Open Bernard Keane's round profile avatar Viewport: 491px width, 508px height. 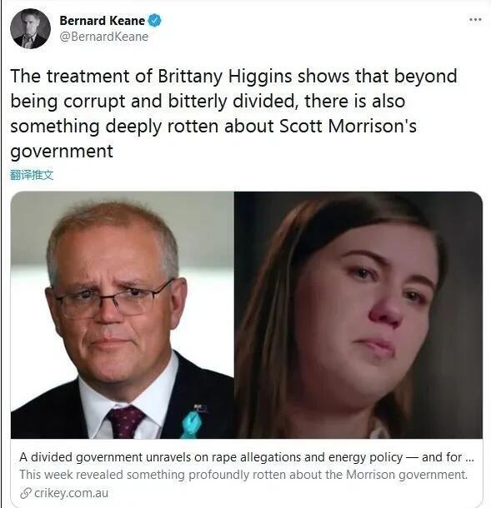tap(30, 28)
